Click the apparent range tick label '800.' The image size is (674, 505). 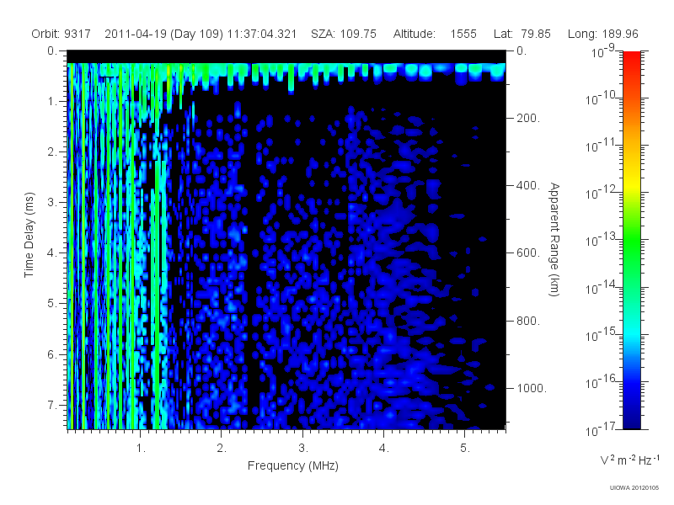tap(528, 321)
